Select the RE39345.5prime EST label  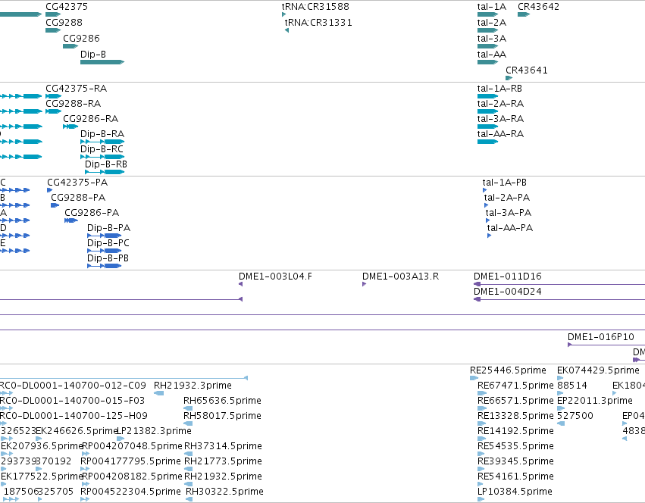point(515,461)
